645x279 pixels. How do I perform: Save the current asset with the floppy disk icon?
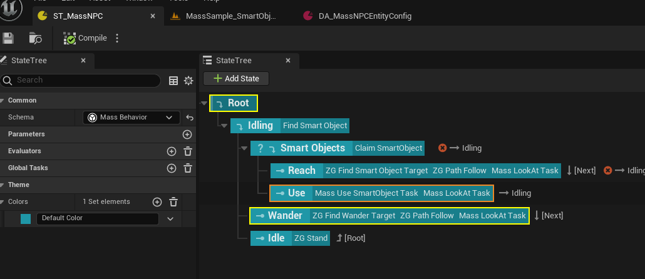click(8, 38)
